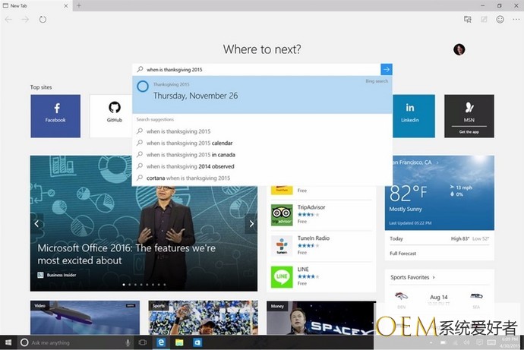Open the LinkedIn top site tile
This screenshot has width=524, height=350.
coord(410,115)
